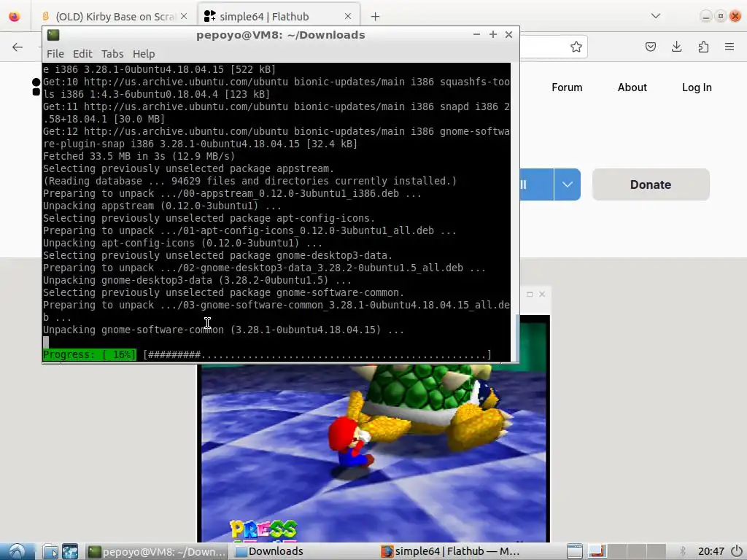Click the blue Install button
747x560 pixels.
536,184
